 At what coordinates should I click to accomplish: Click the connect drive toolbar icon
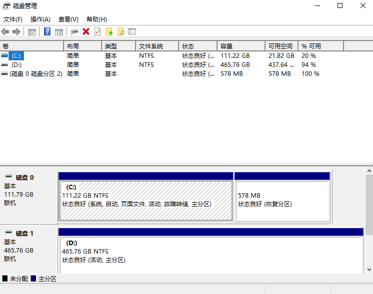tap(74, 31)
